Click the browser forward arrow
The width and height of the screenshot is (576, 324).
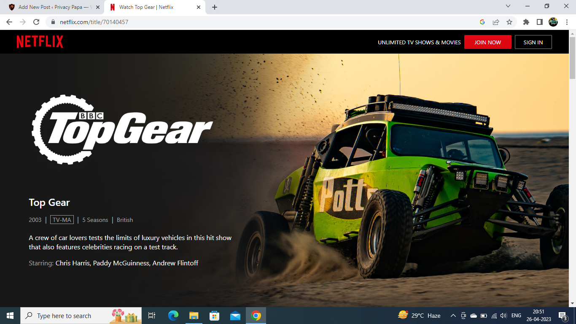click(23, 22)
